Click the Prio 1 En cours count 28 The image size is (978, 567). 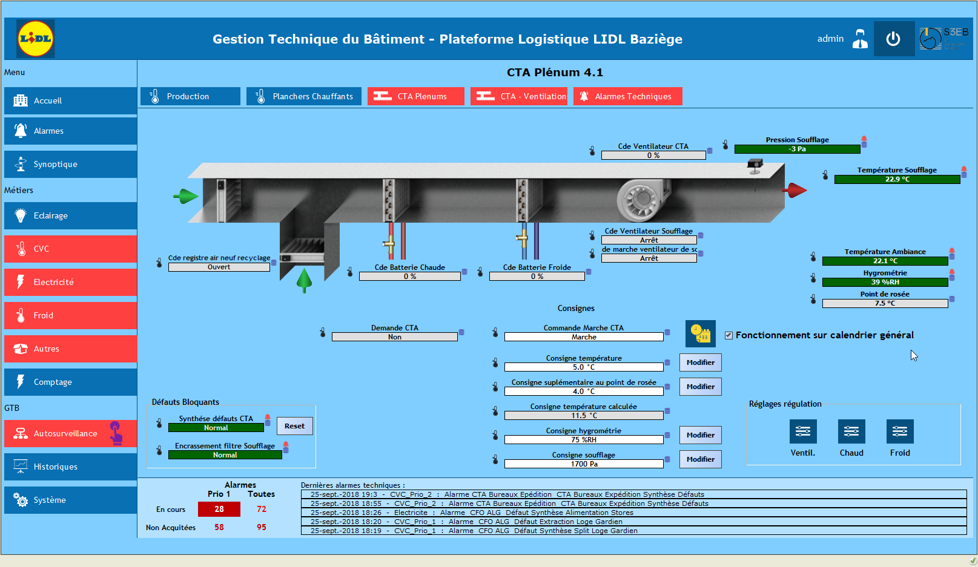(x=219, y=509)
